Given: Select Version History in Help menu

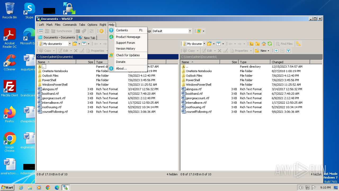Looking at the screenshot, I should (x=128, y=49).
